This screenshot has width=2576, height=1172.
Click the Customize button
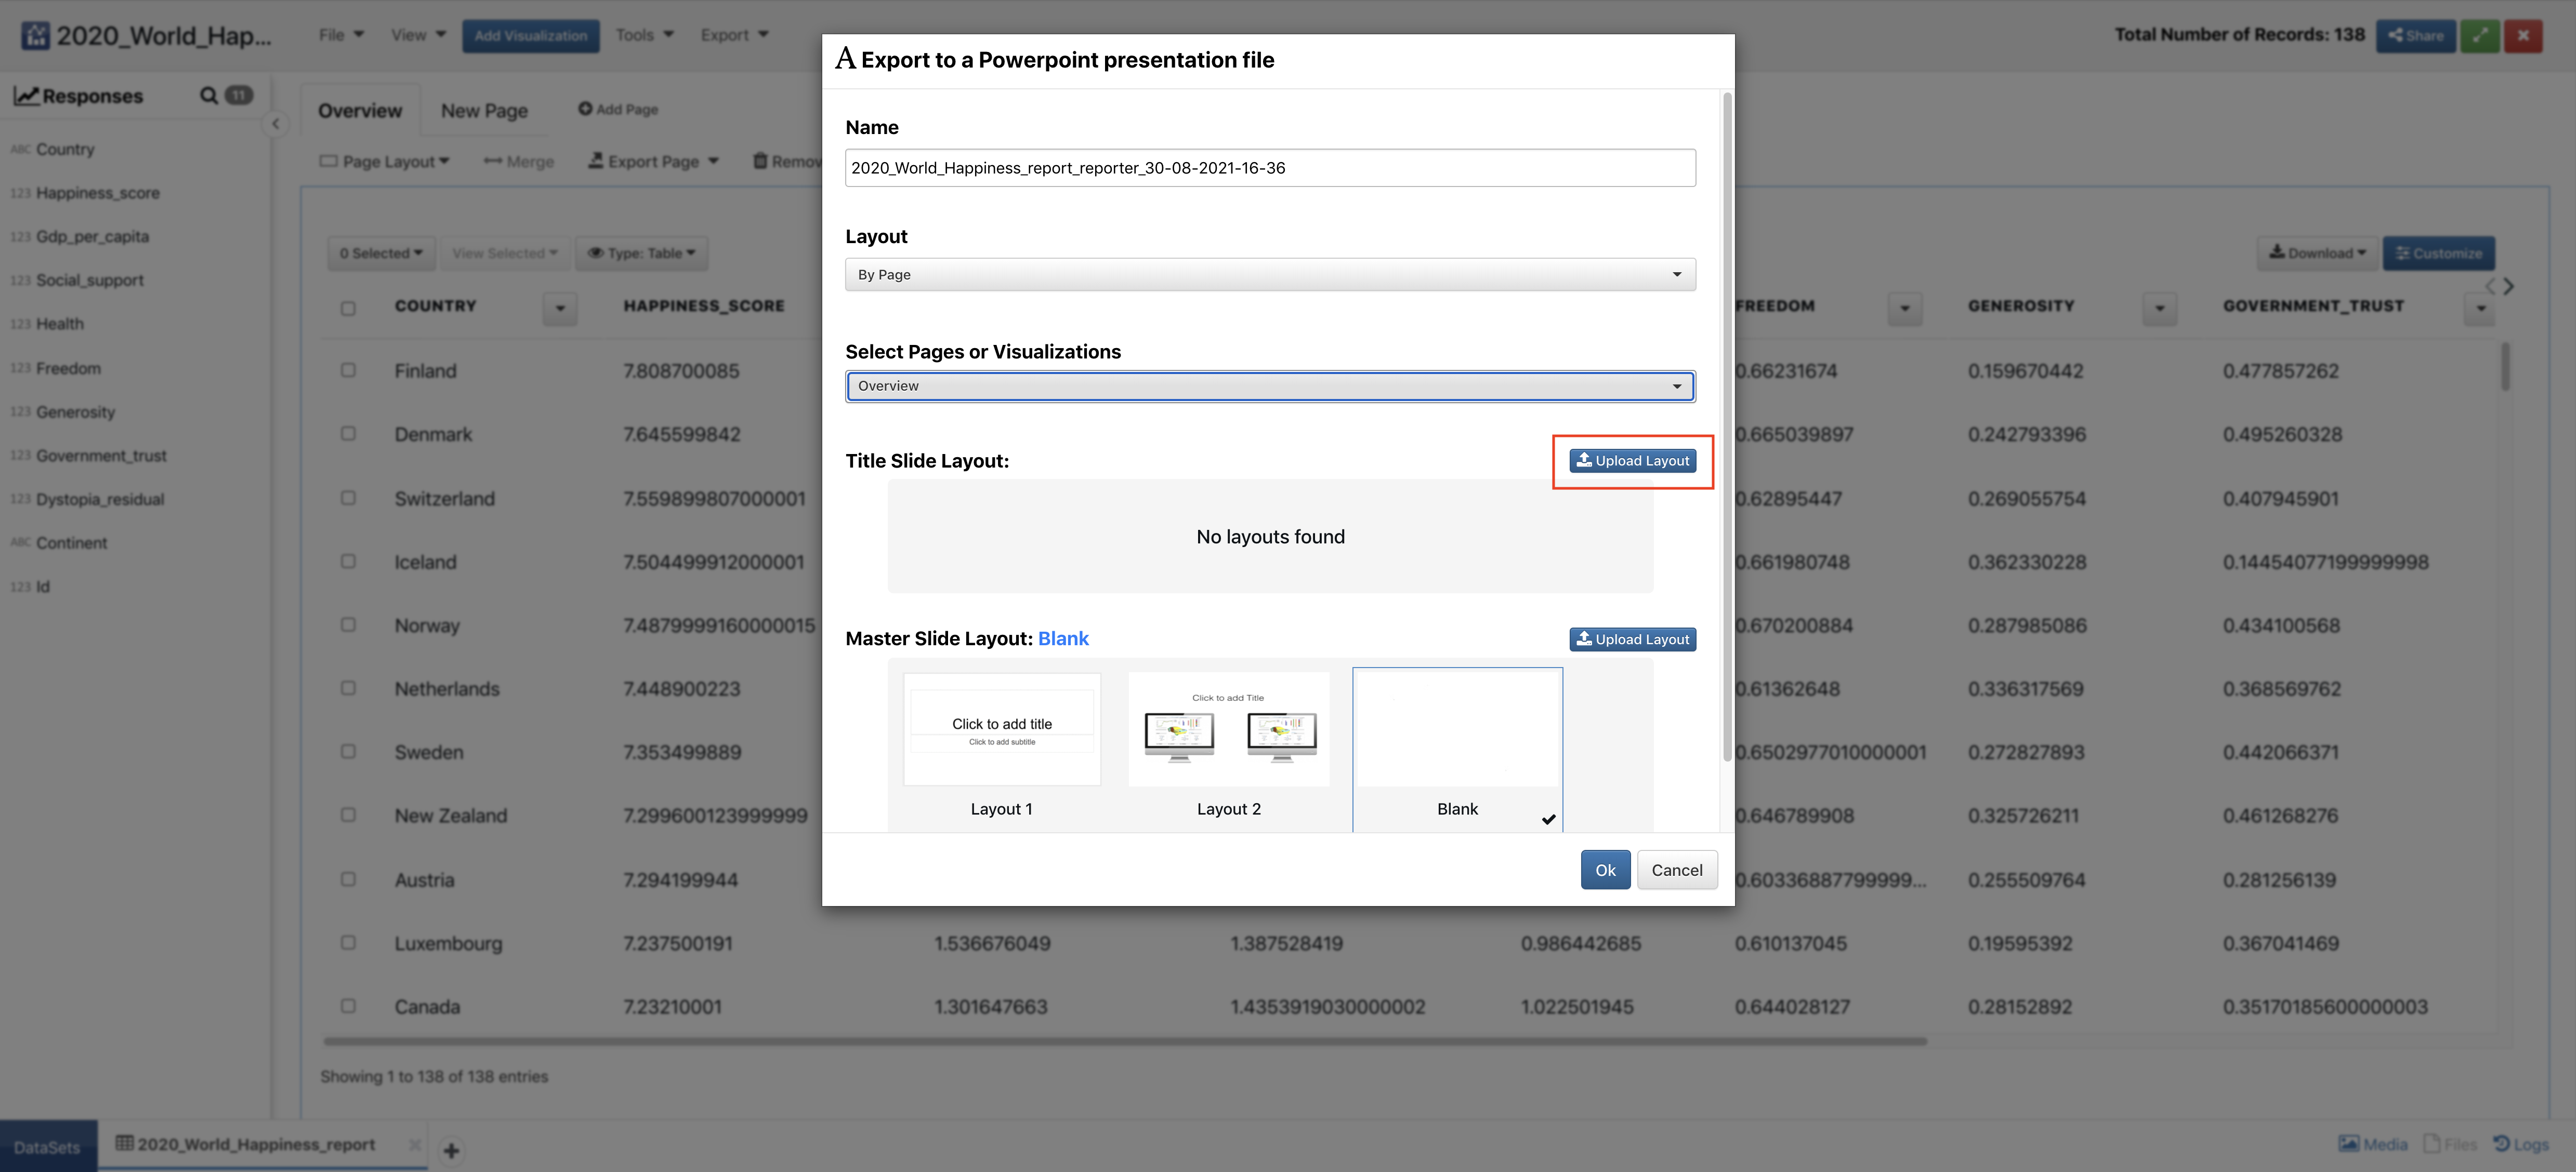2439,254
